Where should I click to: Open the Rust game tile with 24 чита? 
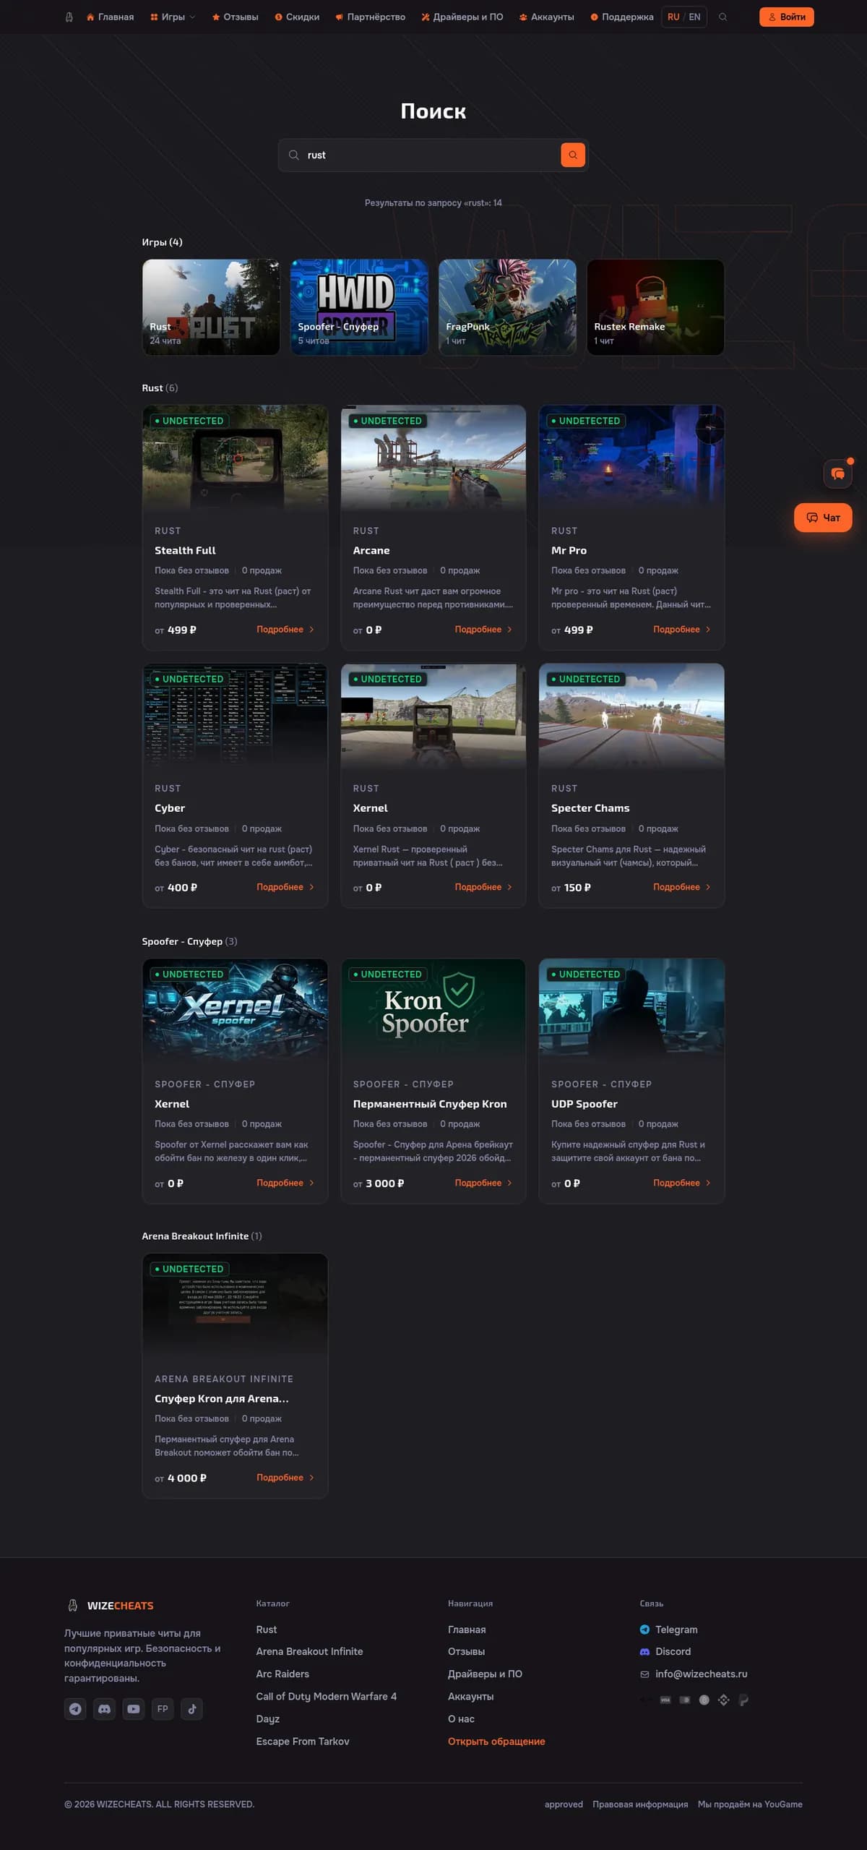(211, 307)
